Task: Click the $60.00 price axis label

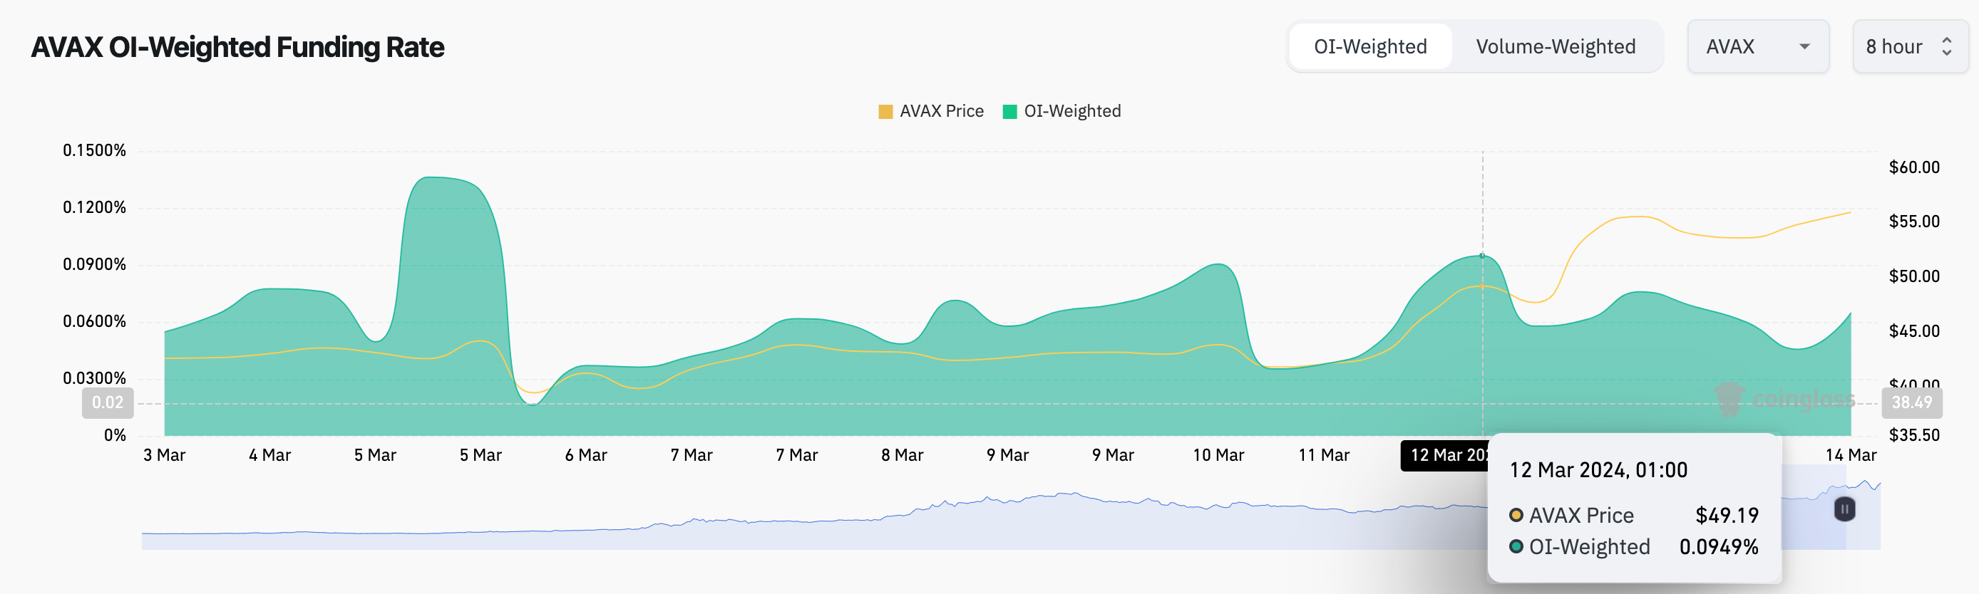Action: point(1914,167)
